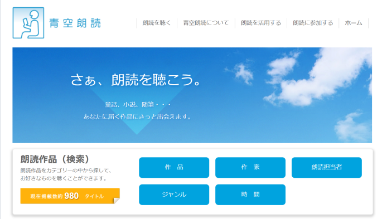
Task: Click the さぁ、朗読を聴こう。 headline
Action: (136, 80)
